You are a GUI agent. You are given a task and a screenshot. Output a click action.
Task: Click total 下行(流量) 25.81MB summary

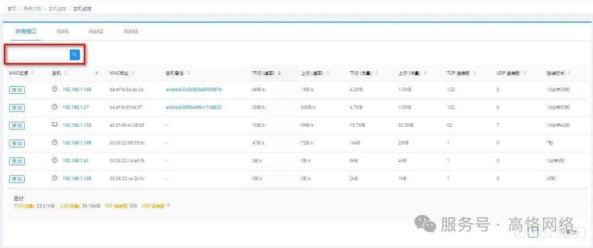34,206
